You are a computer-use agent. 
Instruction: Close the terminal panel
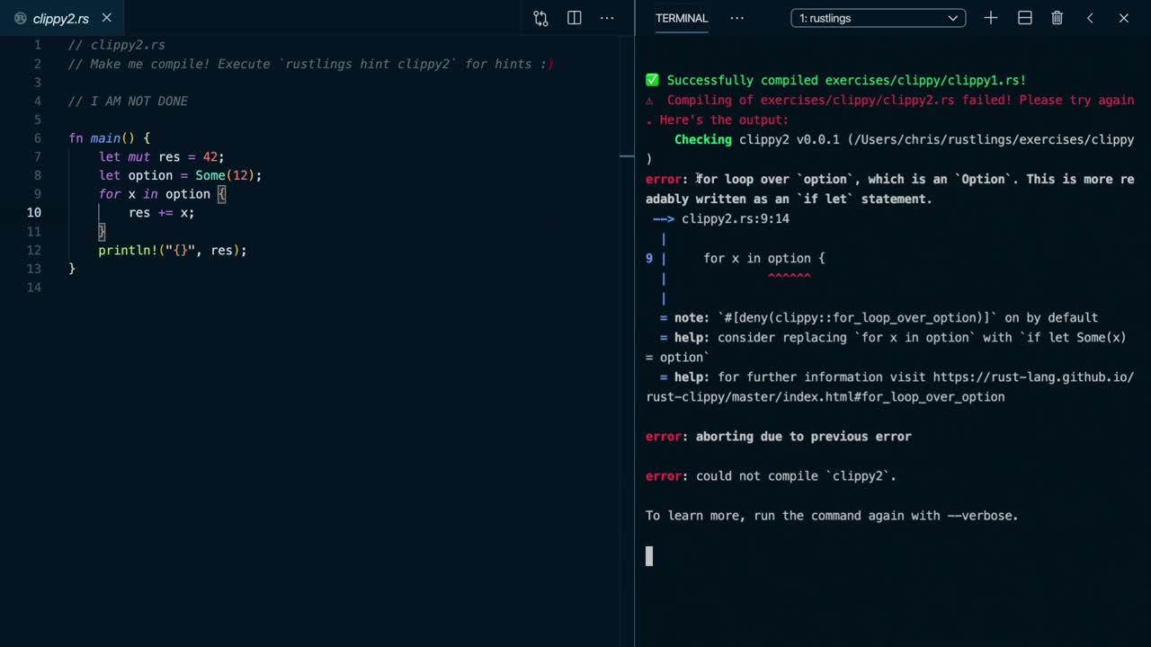pos(1123,18)
